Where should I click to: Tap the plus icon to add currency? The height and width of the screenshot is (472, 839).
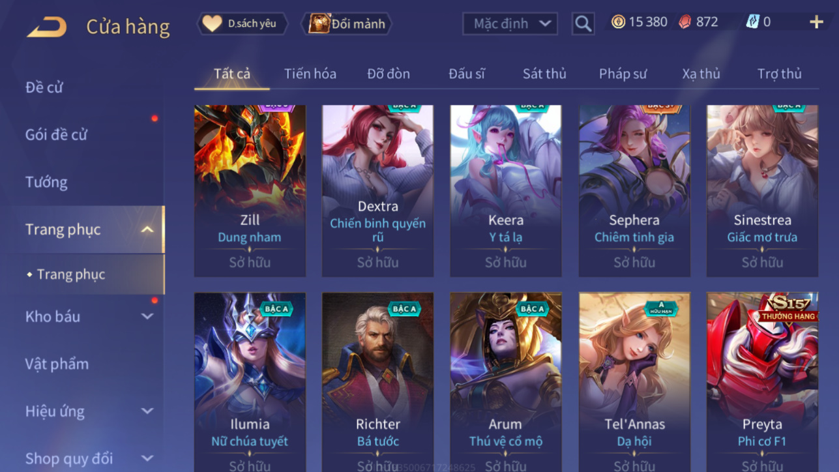[816, 22]
